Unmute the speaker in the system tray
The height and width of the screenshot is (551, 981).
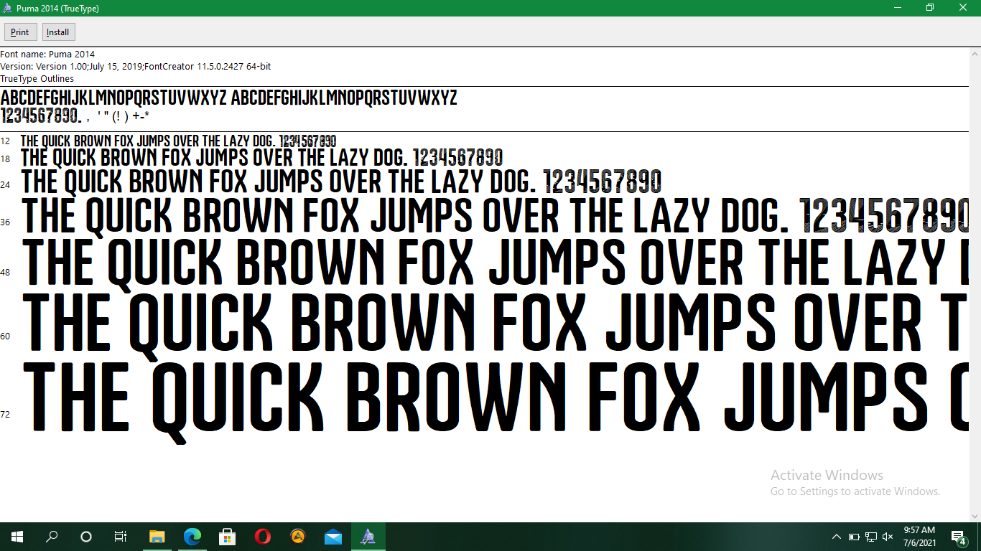point(888,536)
